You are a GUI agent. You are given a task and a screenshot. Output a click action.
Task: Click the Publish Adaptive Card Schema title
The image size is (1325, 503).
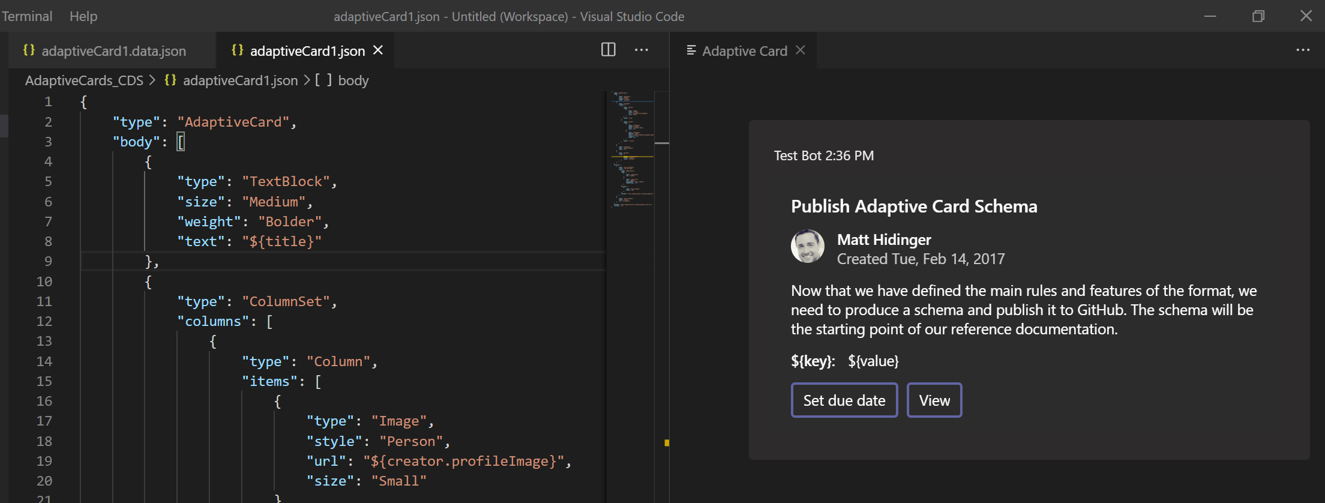[x=914, y=206]
